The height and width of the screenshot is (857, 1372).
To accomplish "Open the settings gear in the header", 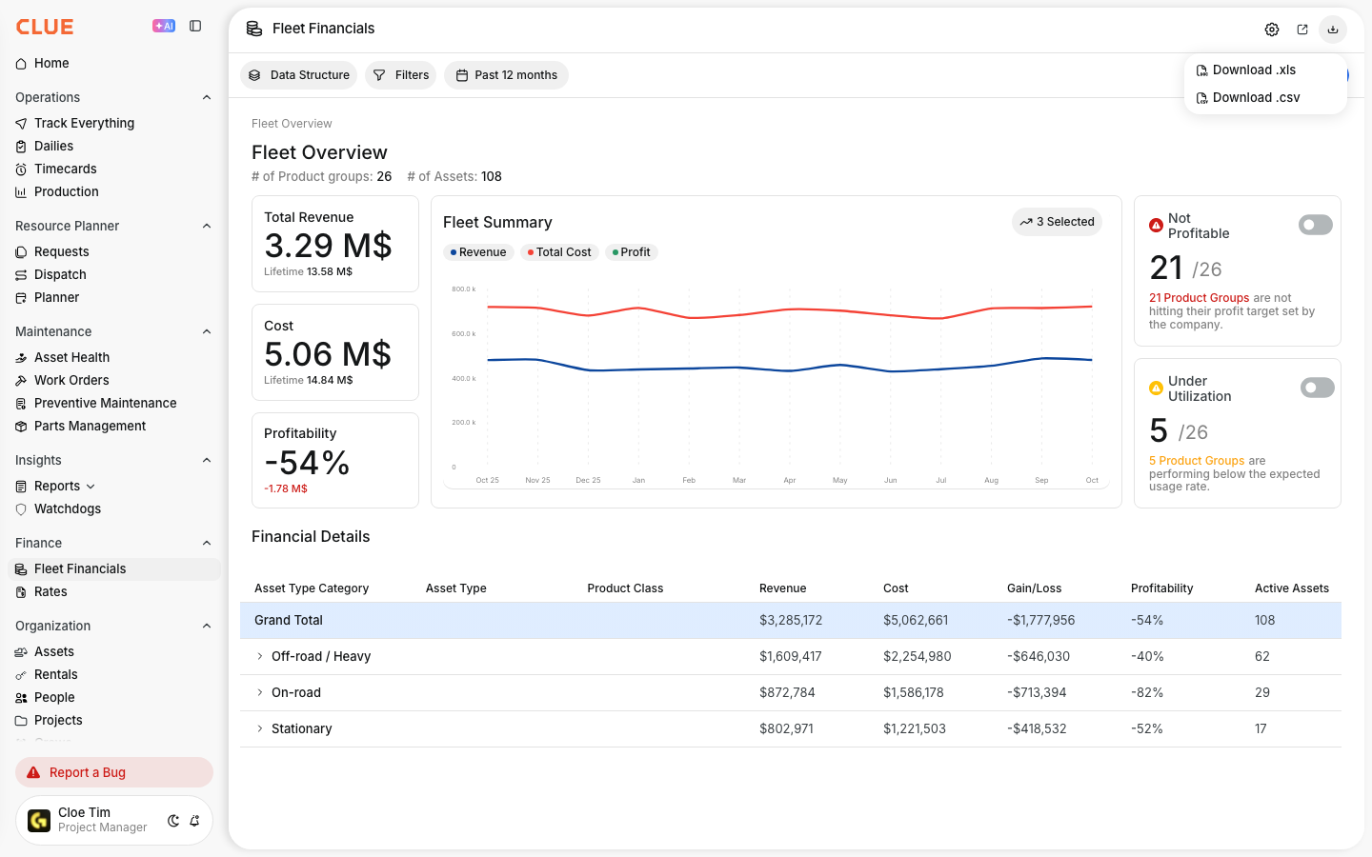I will tap(1272, 30).
